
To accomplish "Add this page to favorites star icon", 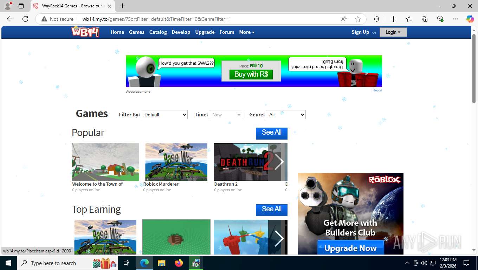I will pos(358,19).
